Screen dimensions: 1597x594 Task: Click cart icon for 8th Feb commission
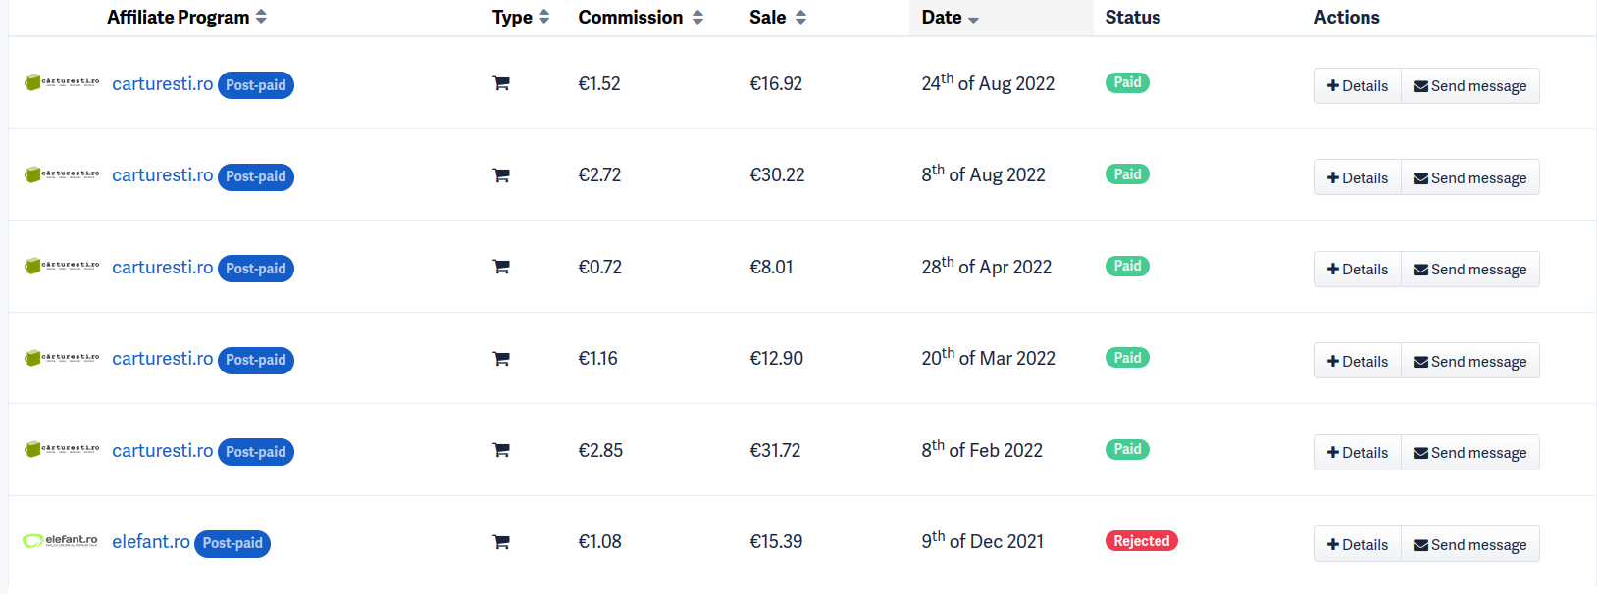click(x=500, y=450)
